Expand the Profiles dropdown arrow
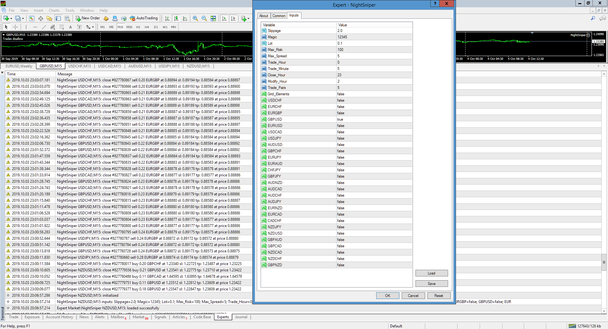This screenshot has height=329, width=608. coord(23,18)
